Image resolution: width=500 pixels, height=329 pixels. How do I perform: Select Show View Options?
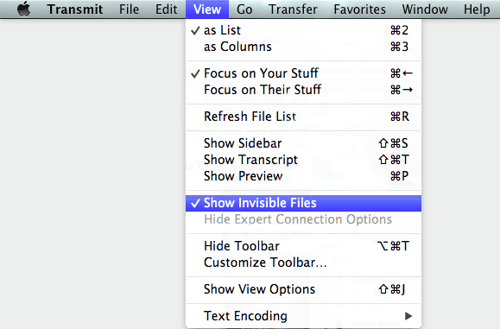point(303,289)
